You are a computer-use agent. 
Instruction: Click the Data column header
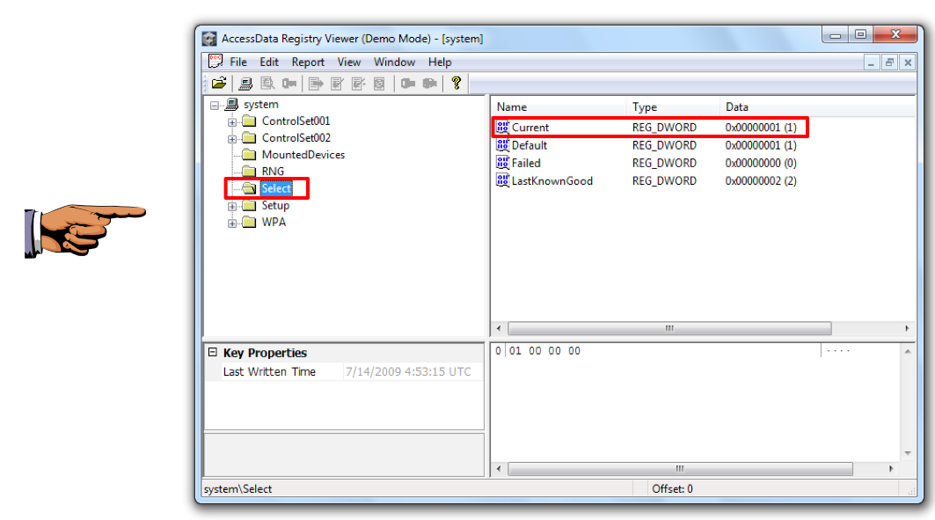[x=817, y=107]
